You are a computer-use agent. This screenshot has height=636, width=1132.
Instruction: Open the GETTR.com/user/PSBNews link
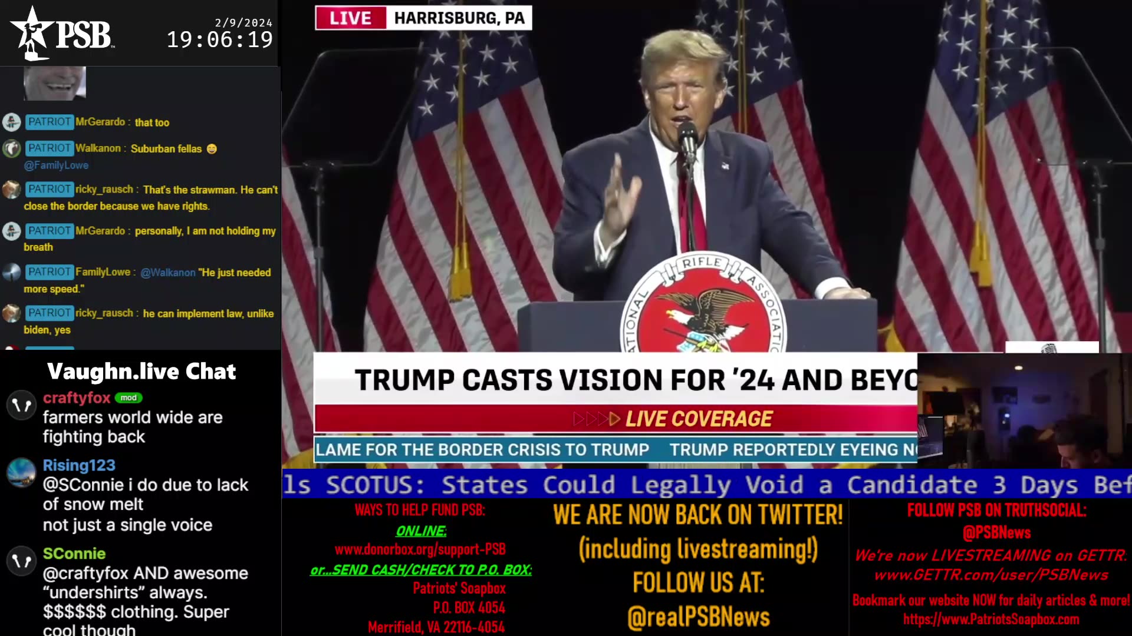click(990, 575)
